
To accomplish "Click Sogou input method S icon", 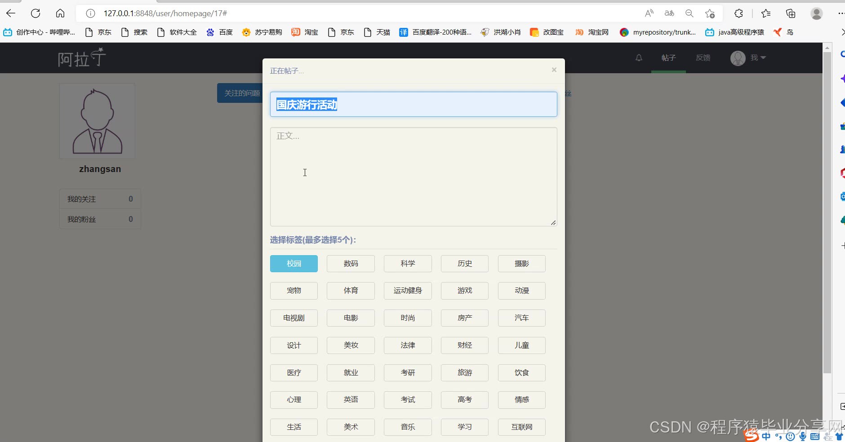I will [751, 435].
